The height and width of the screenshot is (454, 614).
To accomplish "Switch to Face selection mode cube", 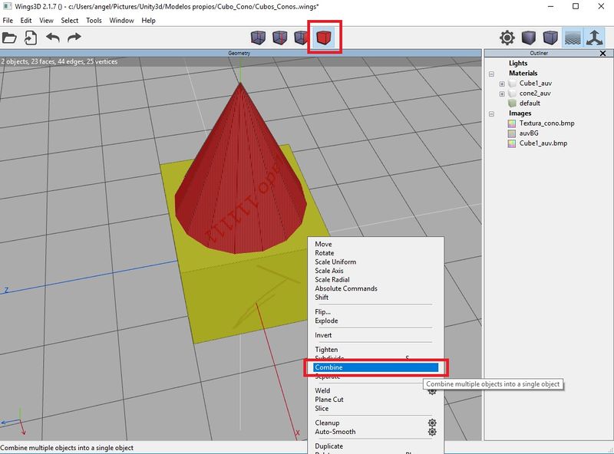I will (301, 38).
